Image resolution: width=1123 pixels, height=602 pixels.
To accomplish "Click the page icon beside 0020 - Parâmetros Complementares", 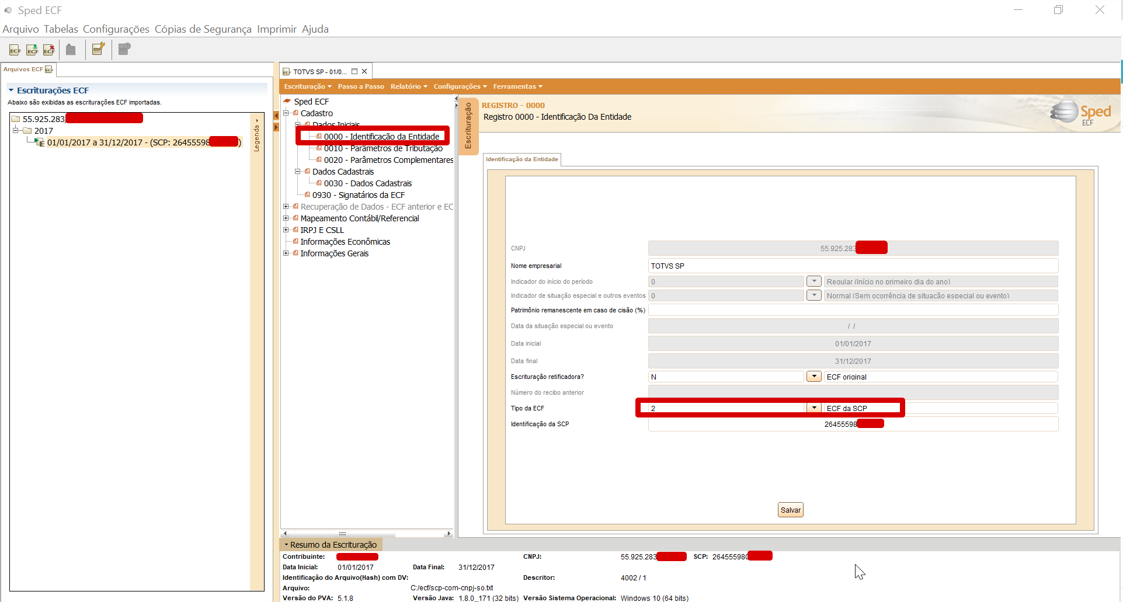I will (x=319, y=160).
